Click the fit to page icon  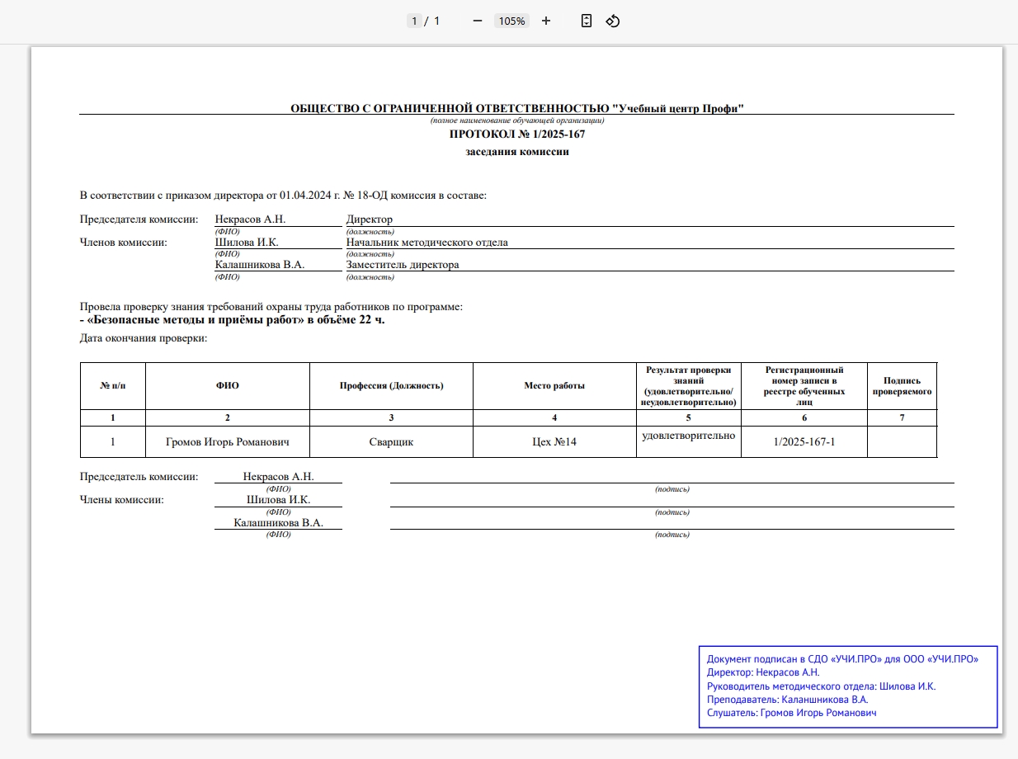pyautogui.click(x=586, y=21)
